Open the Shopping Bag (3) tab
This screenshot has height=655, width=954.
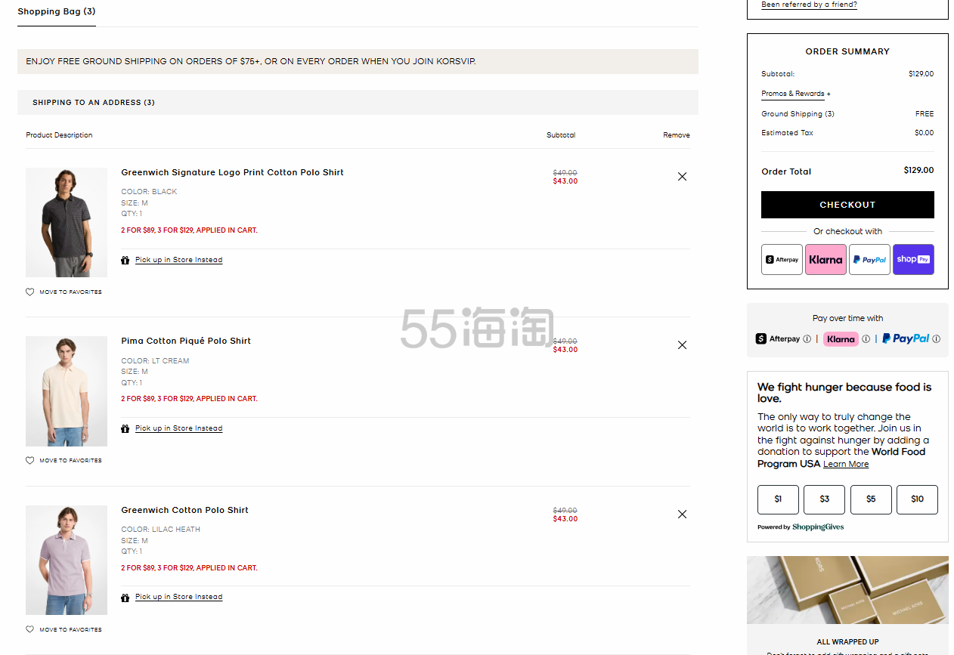(x=57, y=11)
